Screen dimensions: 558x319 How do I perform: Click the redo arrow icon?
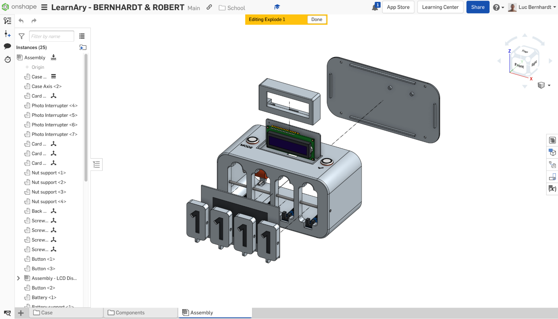[x=34, y=20]
